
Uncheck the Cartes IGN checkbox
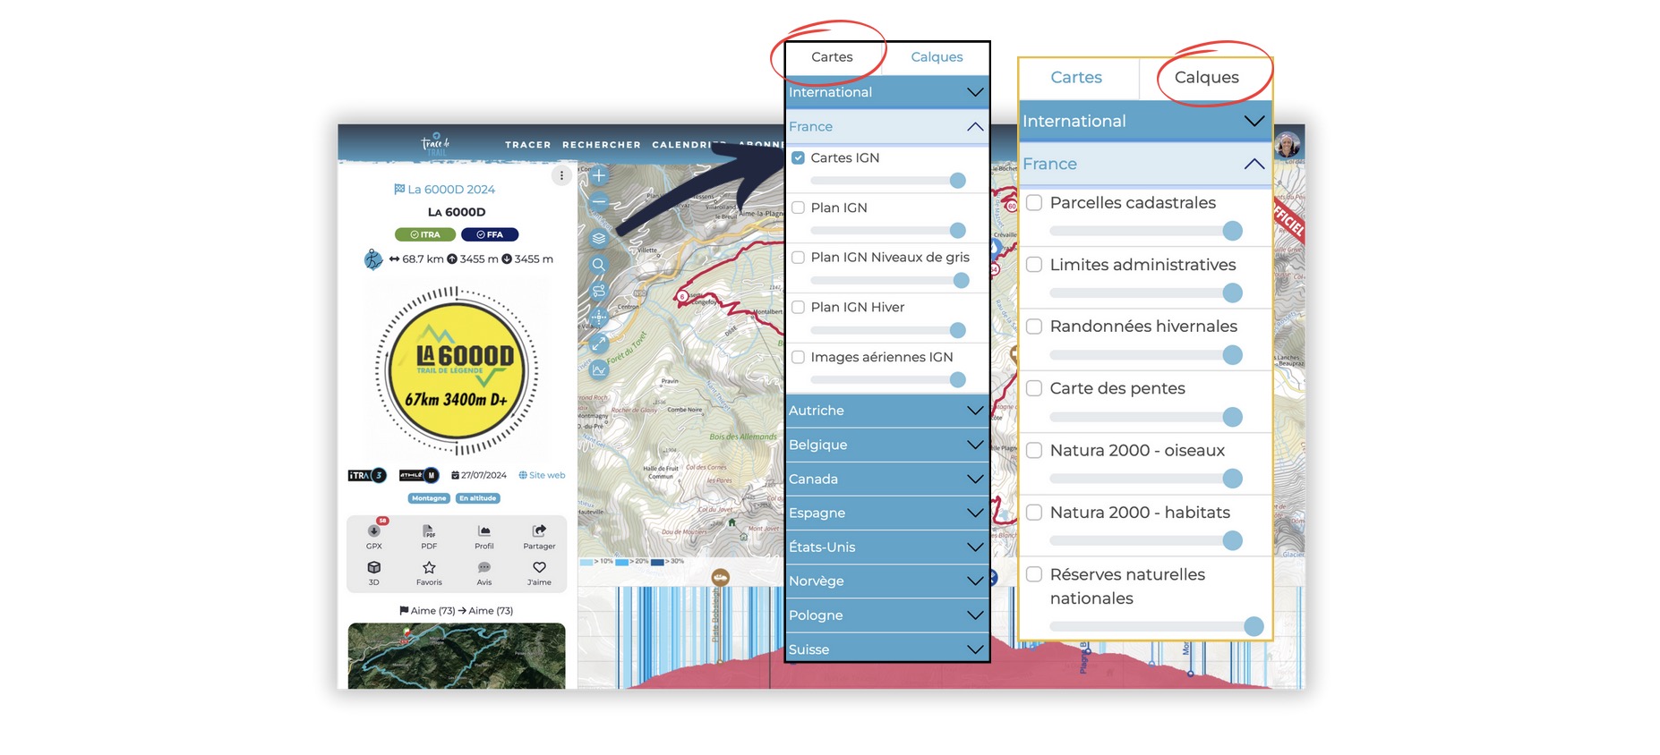[x=798, y=158]
